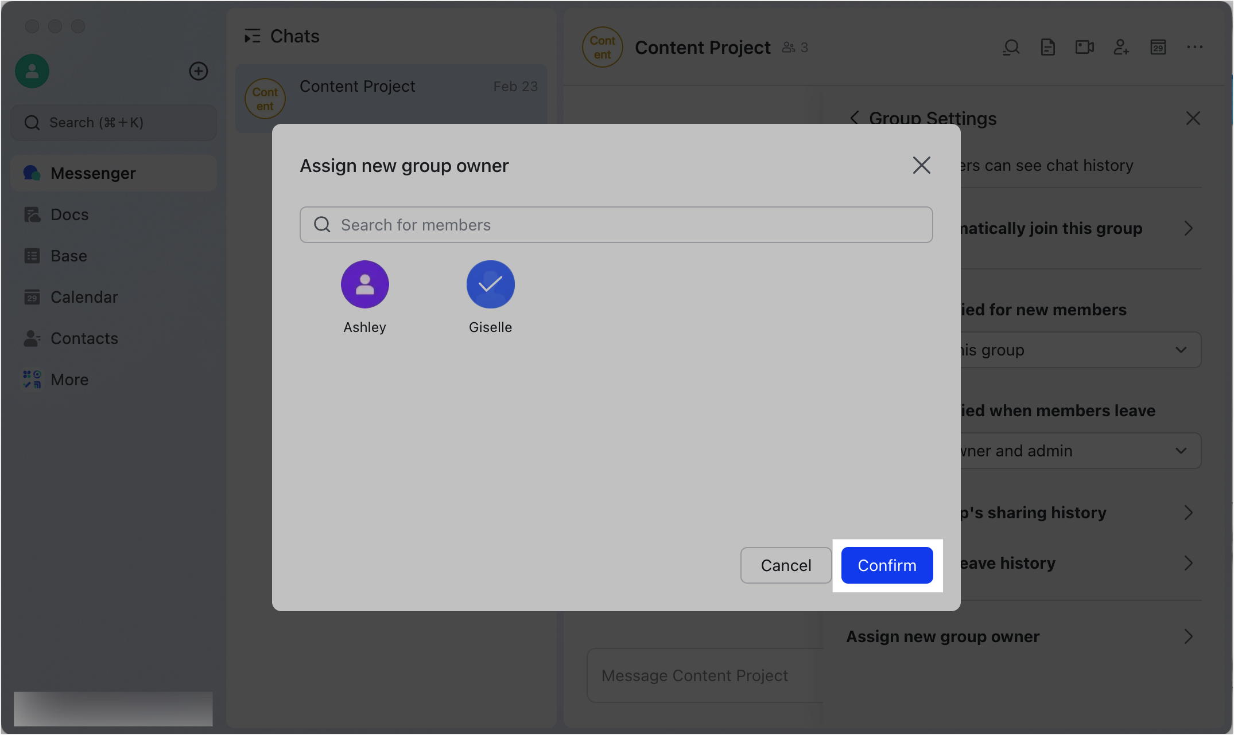Image resolution: width=1234 pixels, height=735 pixels.
Task: Open the chat documents icon
Action: pos(1048,47)
